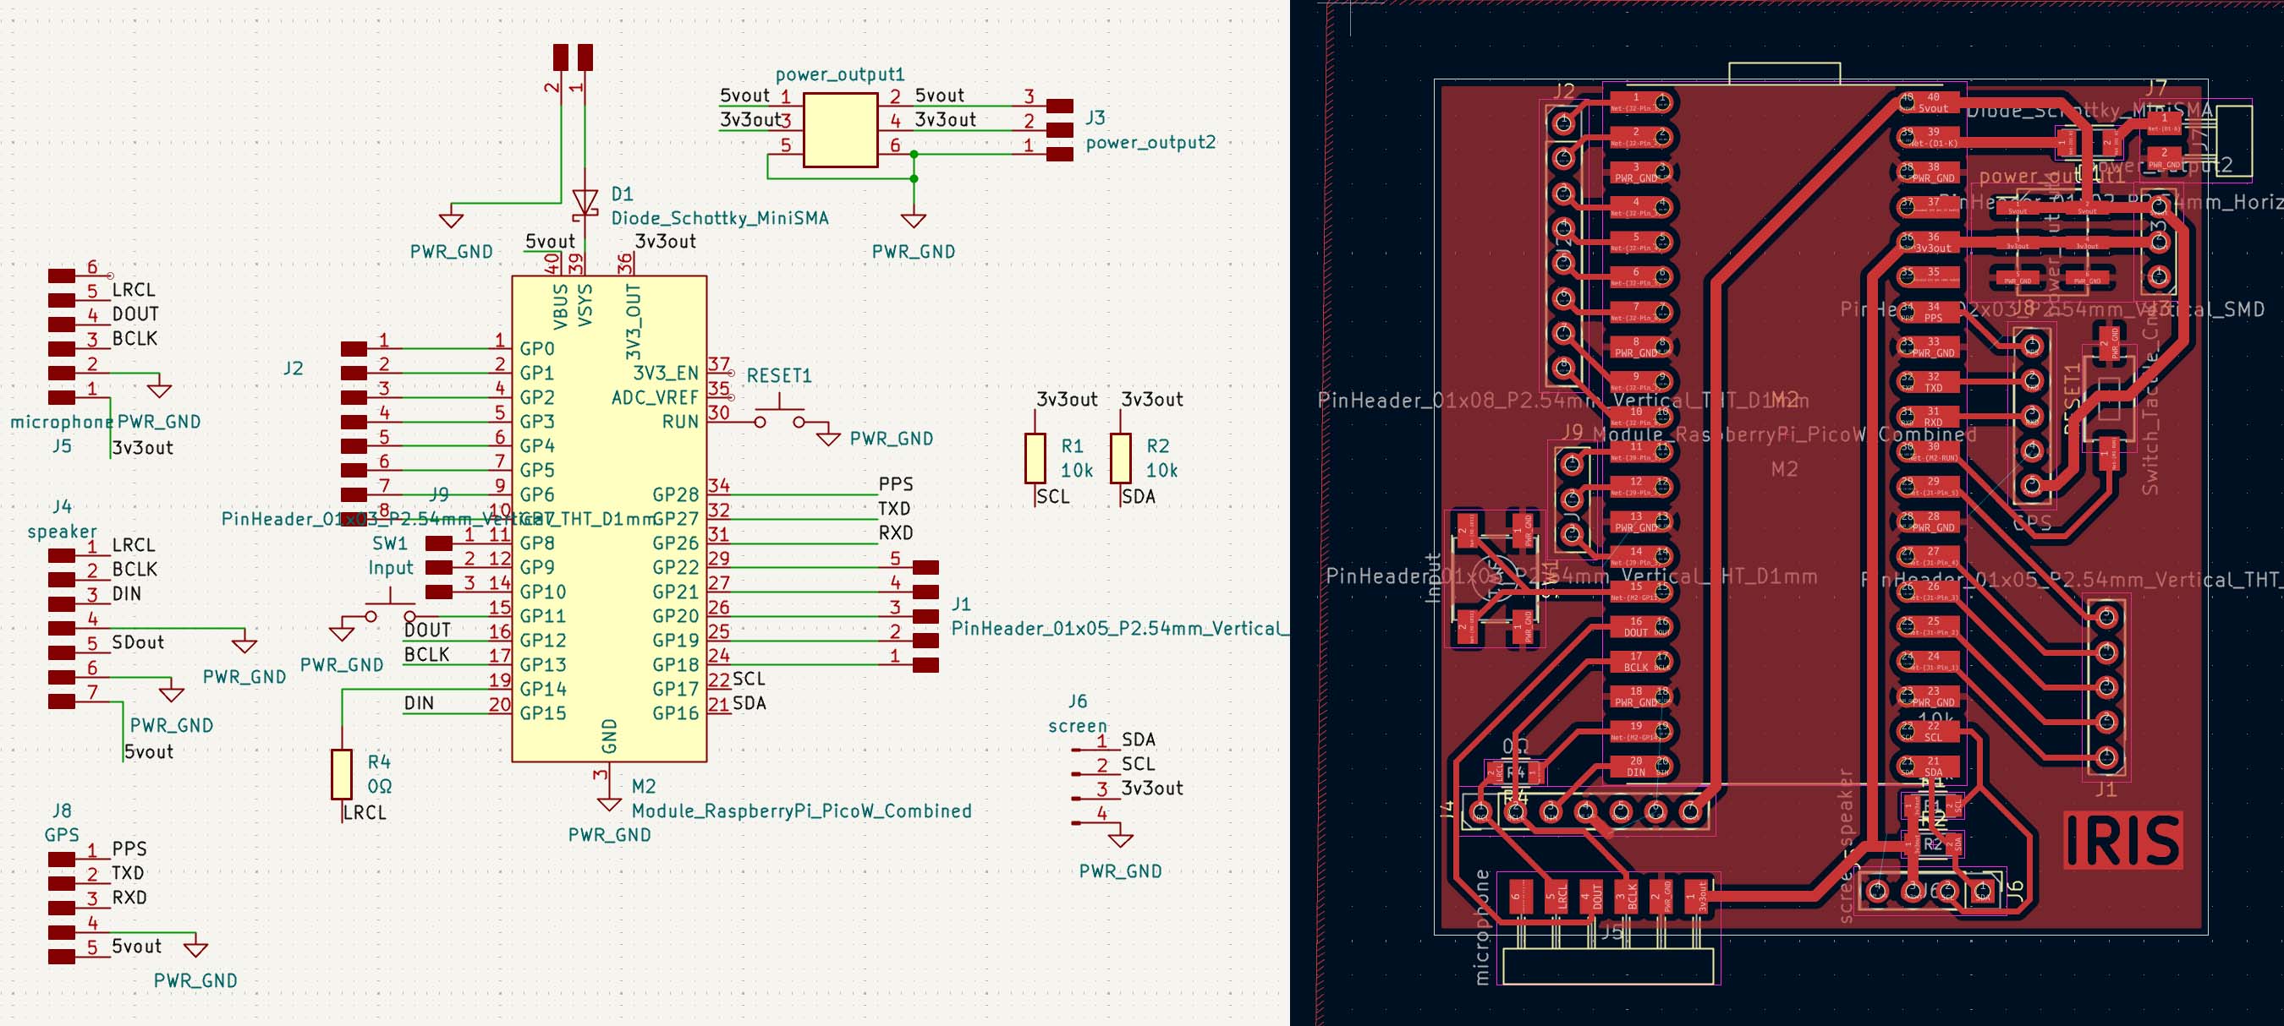This screenshot has height=1026, width=2284.
Task: Click the R1 10k resistor symbol
Action: point(1035,458)
